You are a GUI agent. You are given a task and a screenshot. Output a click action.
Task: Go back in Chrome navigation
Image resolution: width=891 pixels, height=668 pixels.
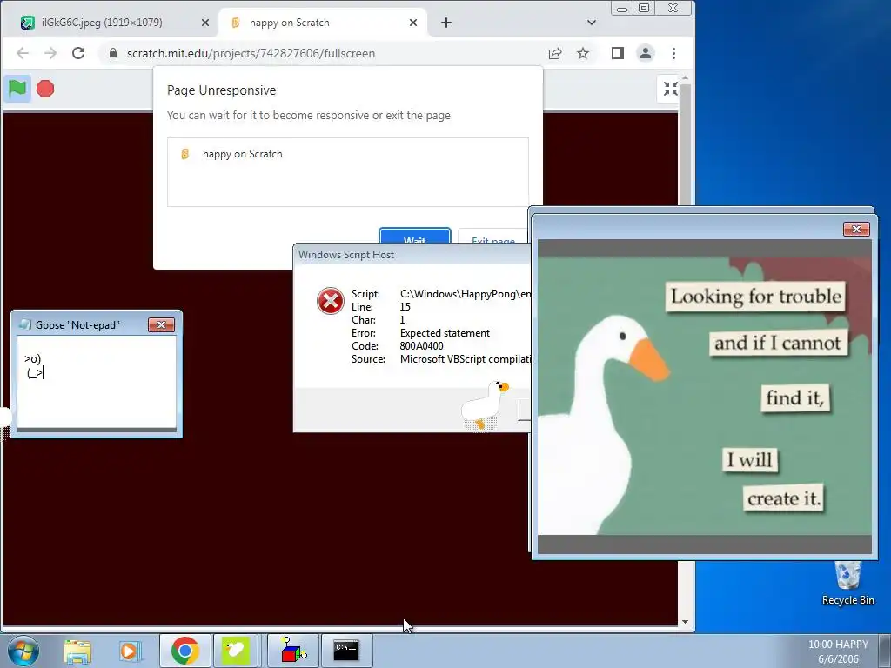coord(23,53)
